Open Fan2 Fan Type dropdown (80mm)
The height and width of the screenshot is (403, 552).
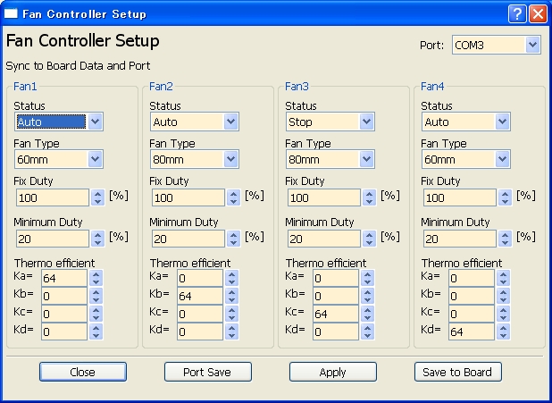[x=195, y=159]
